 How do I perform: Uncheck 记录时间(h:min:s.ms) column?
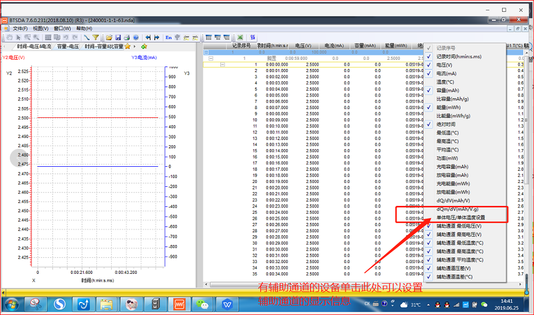464,57
